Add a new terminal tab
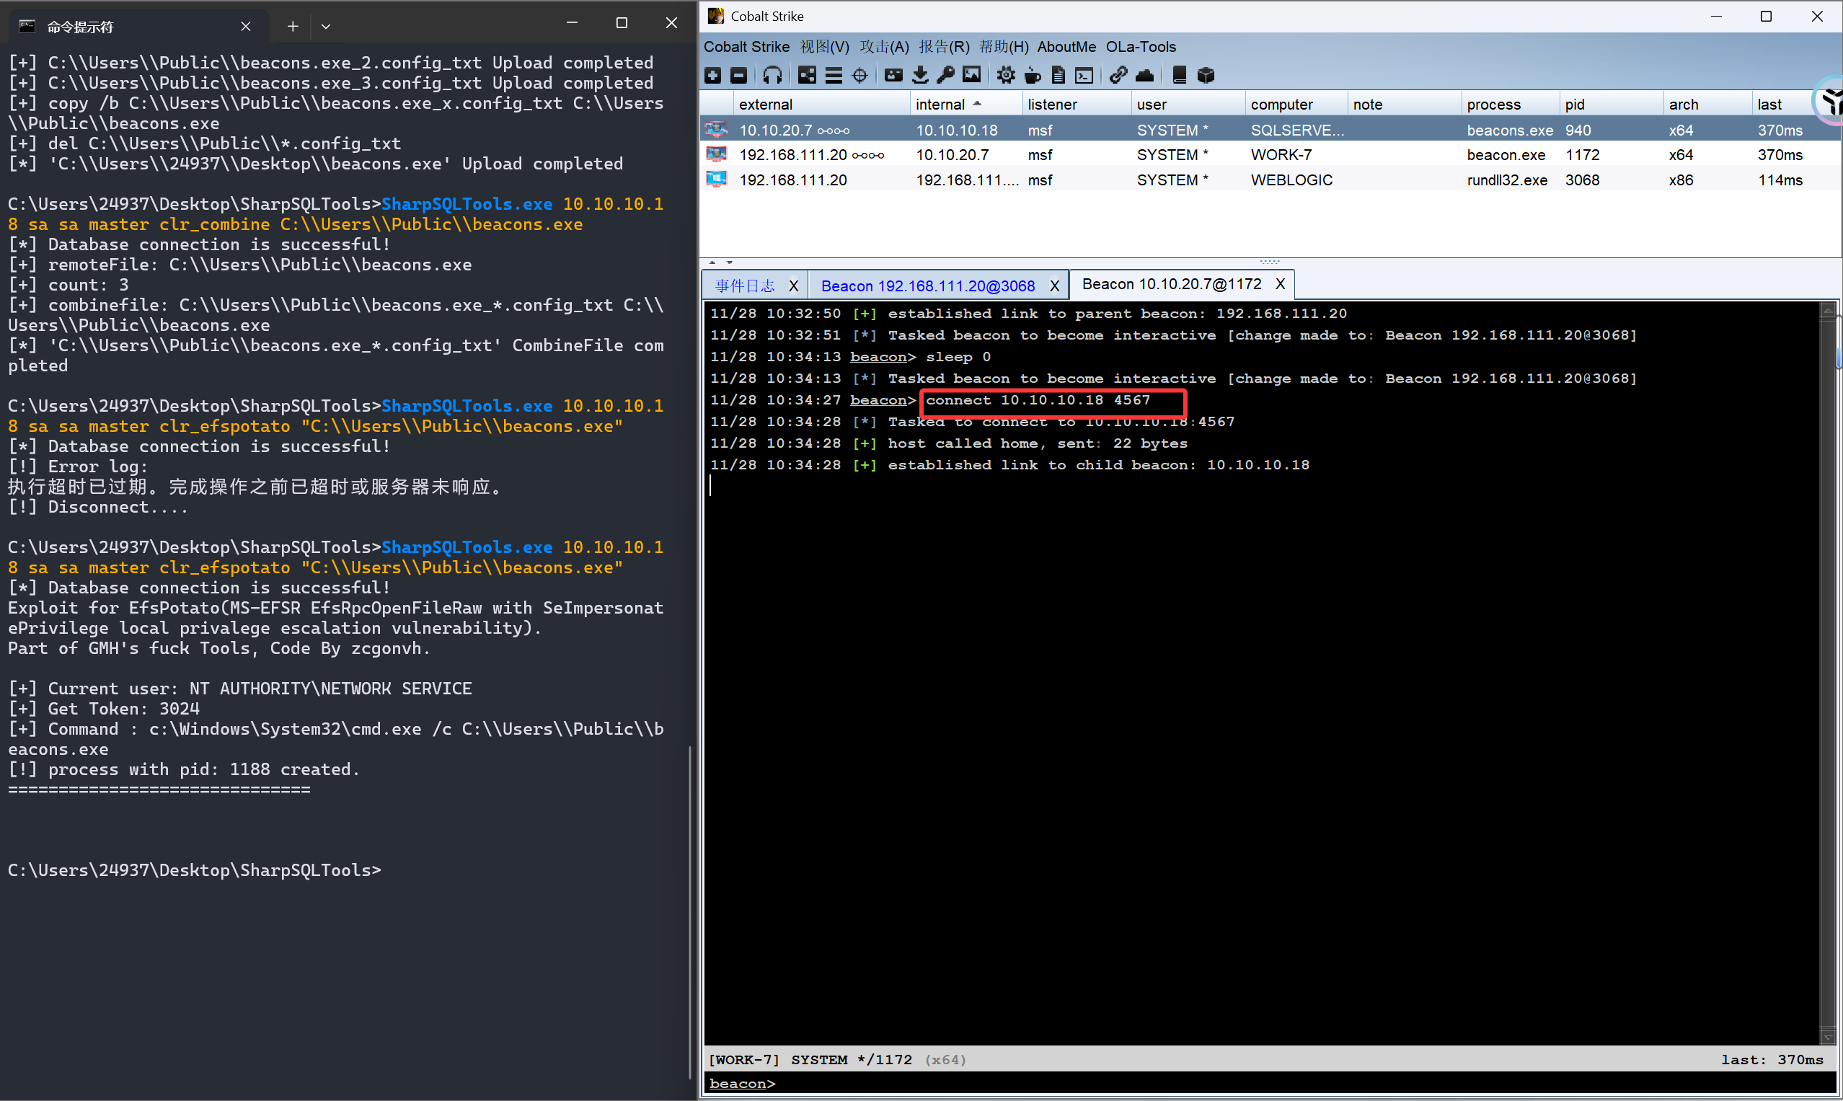Image resolution: width=1843 pixels, height=1101 pixels. click(x=292, y=26)
